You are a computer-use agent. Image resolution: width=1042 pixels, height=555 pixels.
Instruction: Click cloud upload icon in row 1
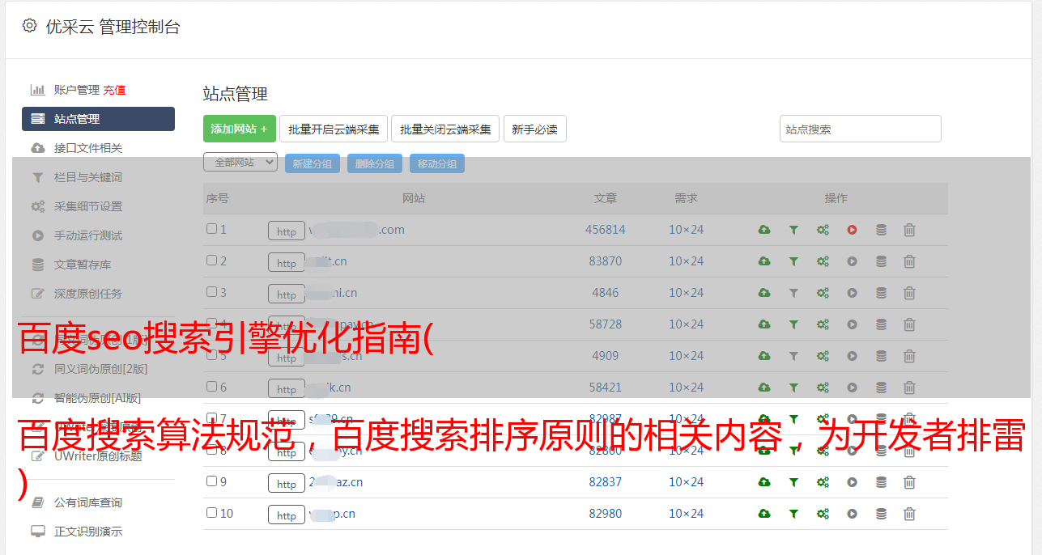point(763,230)
